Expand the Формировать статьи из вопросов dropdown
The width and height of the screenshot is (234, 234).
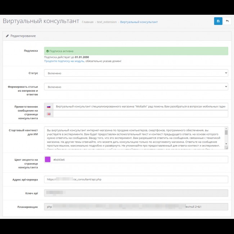pos(136,87)
